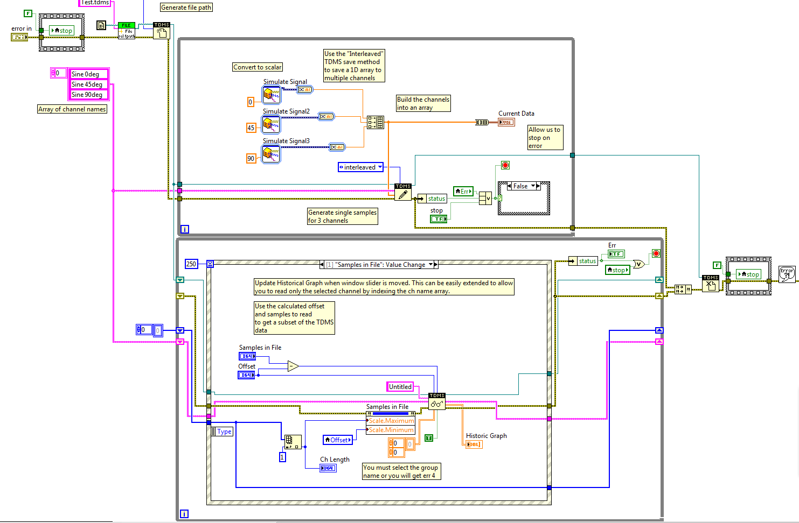Click the Generate file path comment

[x=186, y=8]
